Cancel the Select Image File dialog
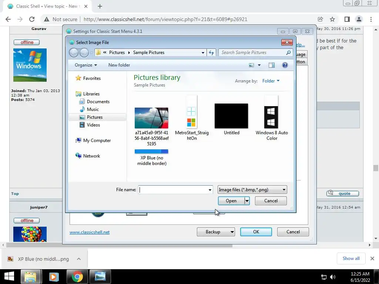379x284 pixels. click(x=271, y=201)
